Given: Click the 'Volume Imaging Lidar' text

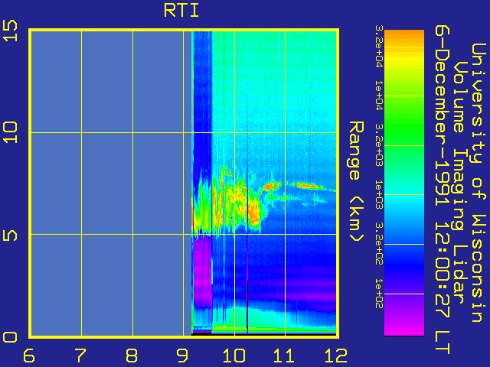Looking at the screenshot, I should pyautogui.click(x=461, y=183).
